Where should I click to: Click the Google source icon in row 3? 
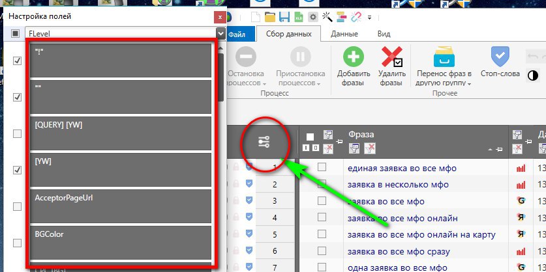pyautogui.click(x=521, y=200)
